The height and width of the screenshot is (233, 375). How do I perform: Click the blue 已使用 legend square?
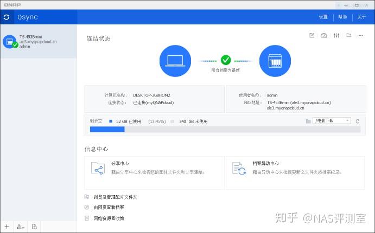111,121
